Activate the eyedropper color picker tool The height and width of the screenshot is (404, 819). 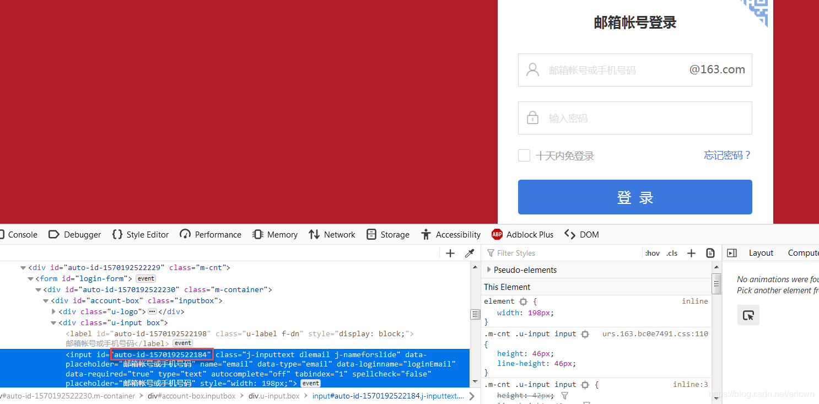pyautogui.click(x=470, y=253)
